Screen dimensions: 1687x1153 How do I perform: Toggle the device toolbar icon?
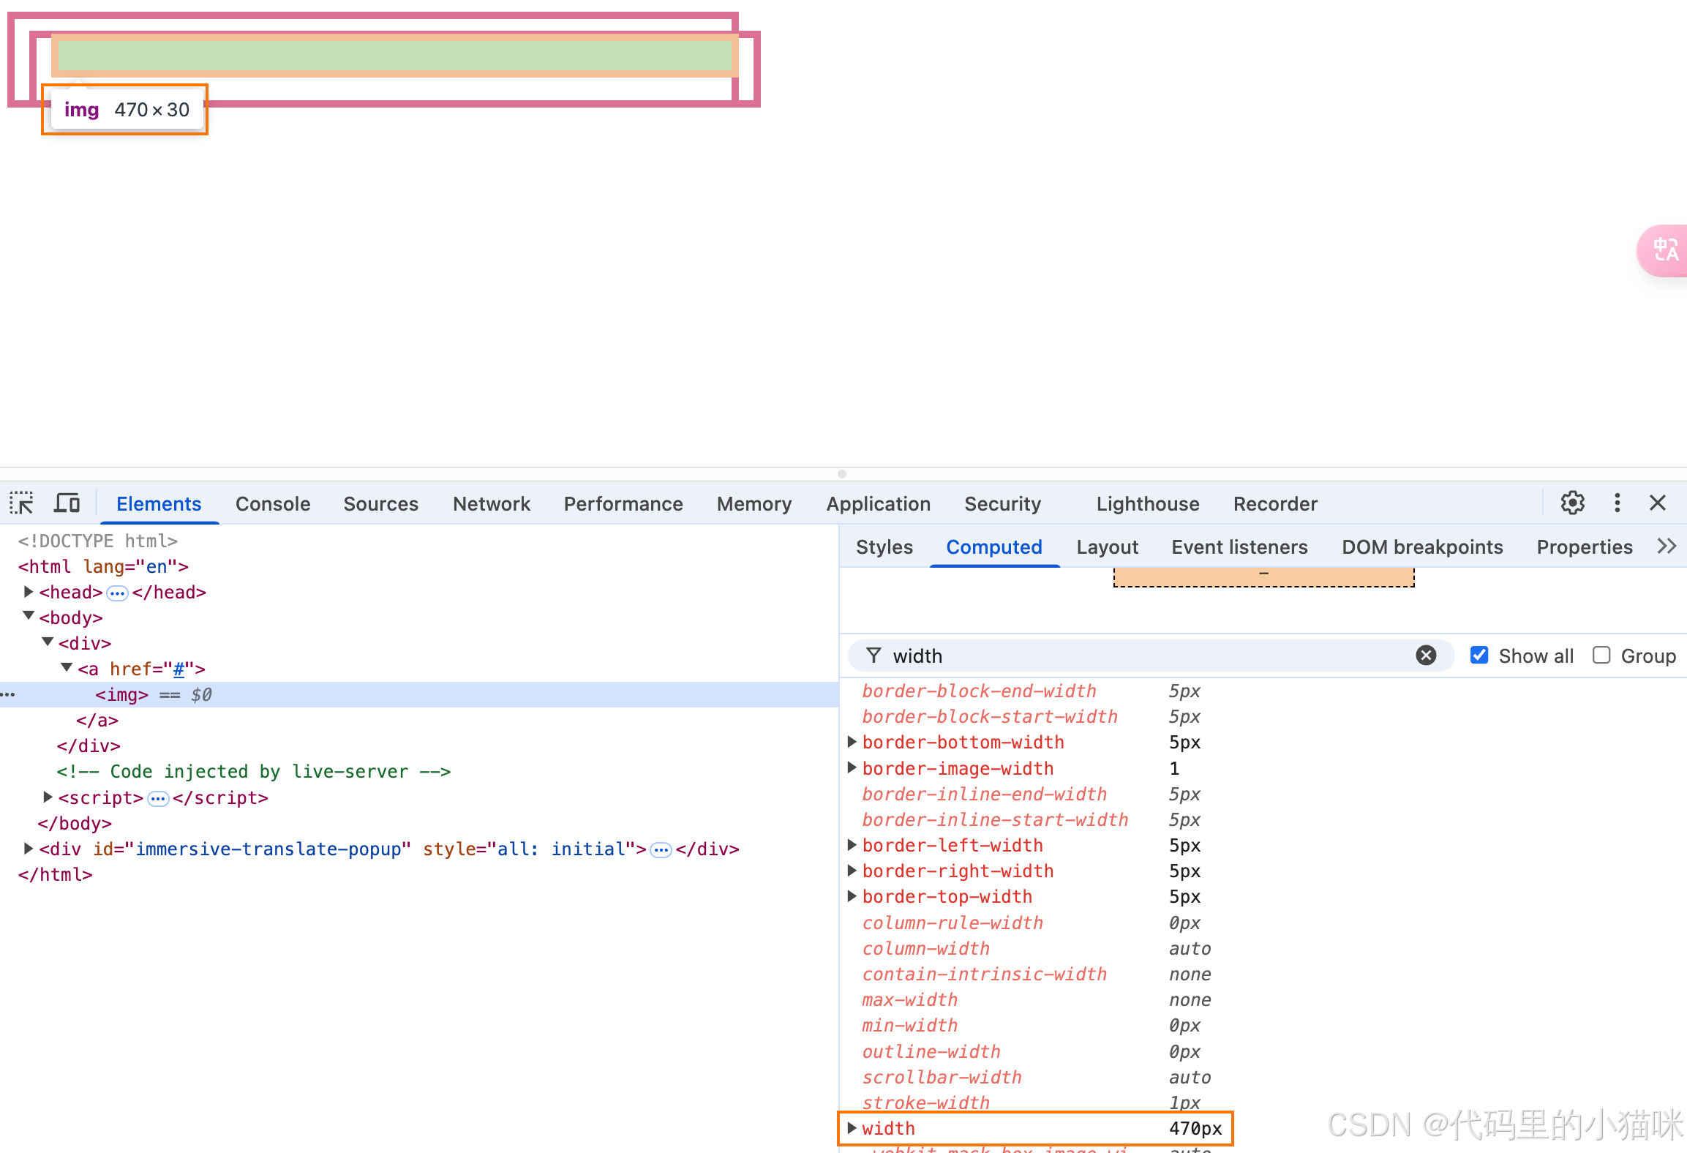click(67, 503)
